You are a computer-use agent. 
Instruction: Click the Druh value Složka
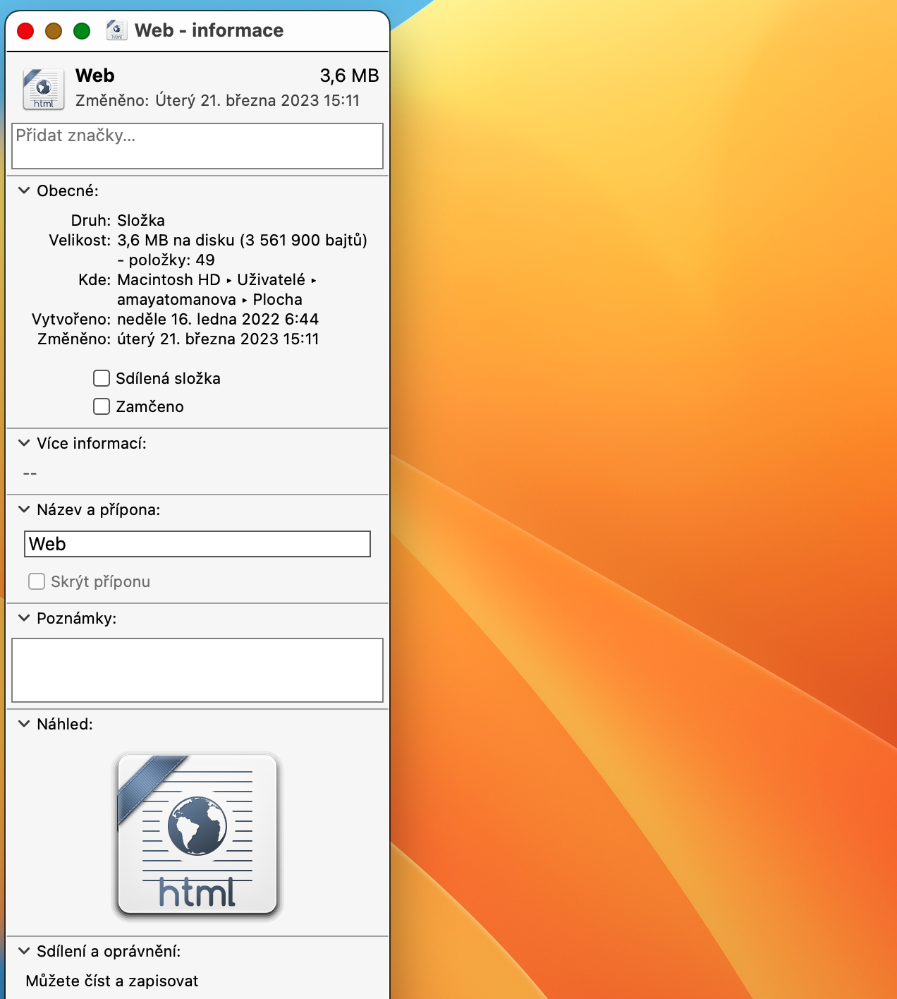point(141,220)
